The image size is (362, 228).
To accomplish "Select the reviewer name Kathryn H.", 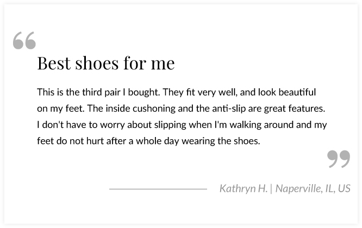I will [244, 188].
